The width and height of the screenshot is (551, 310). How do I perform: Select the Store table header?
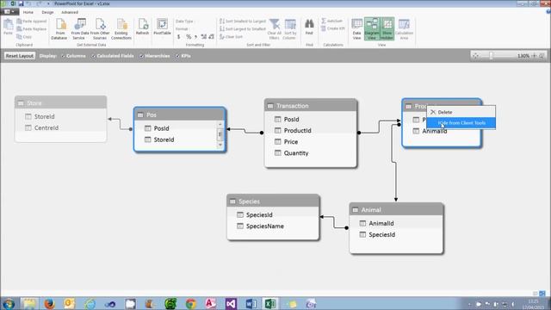pos(61,102)
